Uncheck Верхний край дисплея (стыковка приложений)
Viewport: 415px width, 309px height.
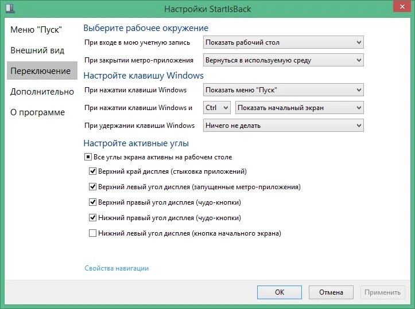[92, 171]
